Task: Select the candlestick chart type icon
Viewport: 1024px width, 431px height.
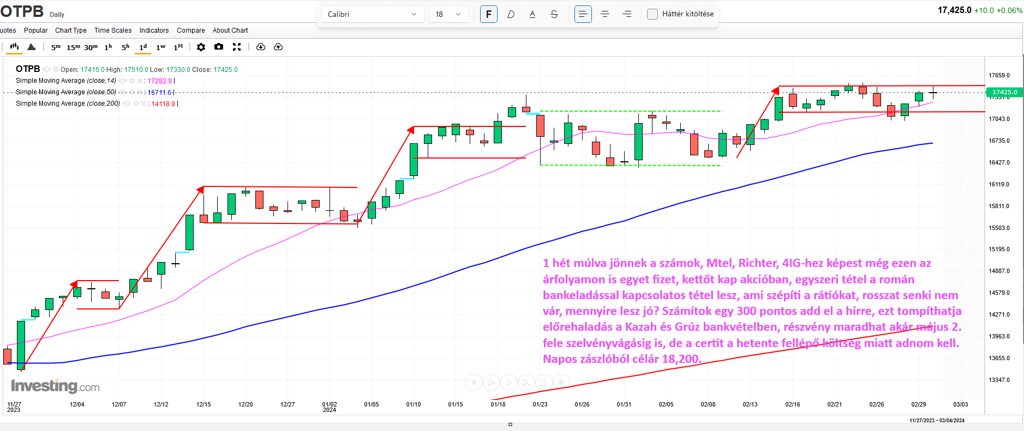Action: tap(14, 47)
